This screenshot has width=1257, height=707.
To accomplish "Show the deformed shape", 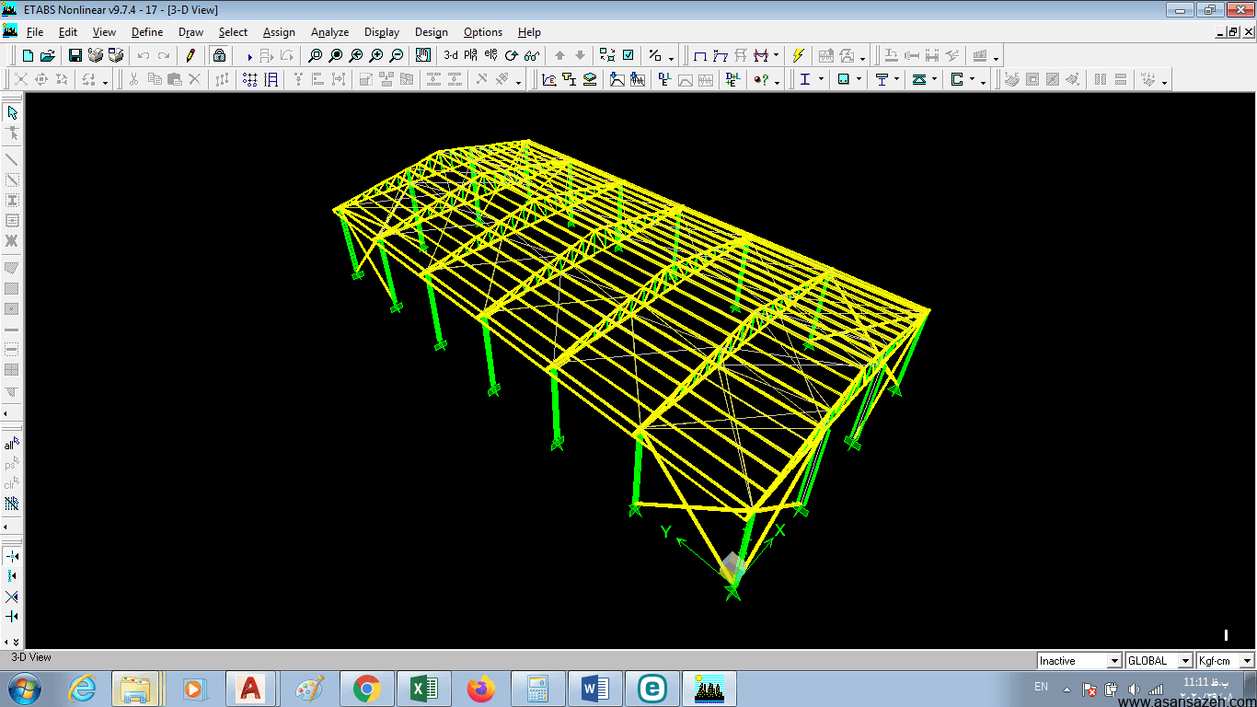I will 721,55.
